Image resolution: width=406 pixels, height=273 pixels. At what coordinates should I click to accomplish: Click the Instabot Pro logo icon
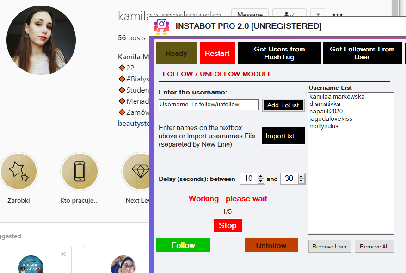pos(162,26)
